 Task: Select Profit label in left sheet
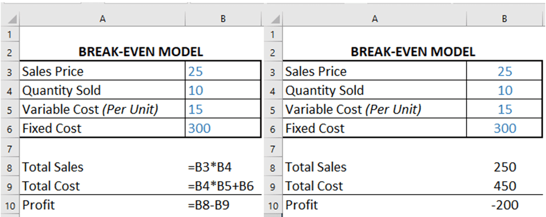tap(38, 205)
